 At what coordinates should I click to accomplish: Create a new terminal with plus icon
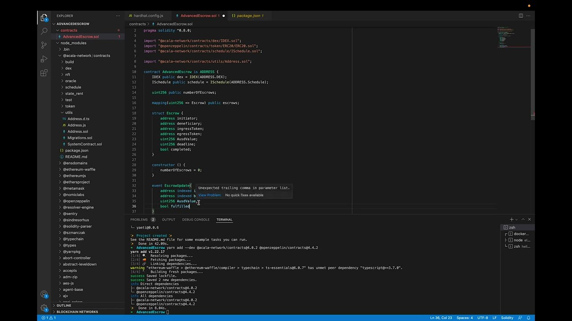[511, 219]
